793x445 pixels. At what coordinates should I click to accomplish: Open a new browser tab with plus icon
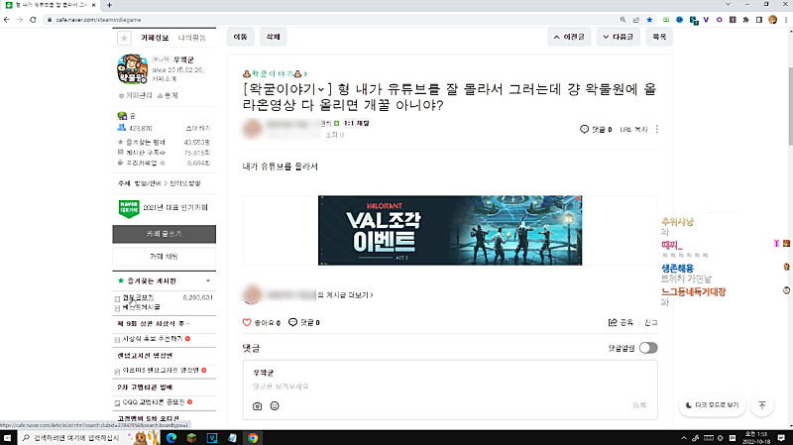109,5
